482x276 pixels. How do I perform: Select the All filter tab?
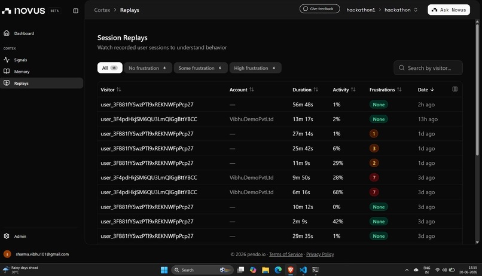click(110, 68)
